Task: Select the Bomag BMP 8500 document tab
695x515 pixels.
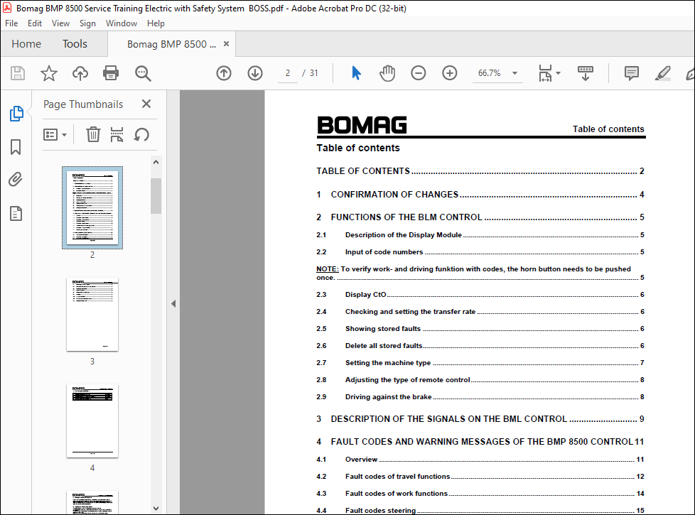Action: click(x=171, y=44)
